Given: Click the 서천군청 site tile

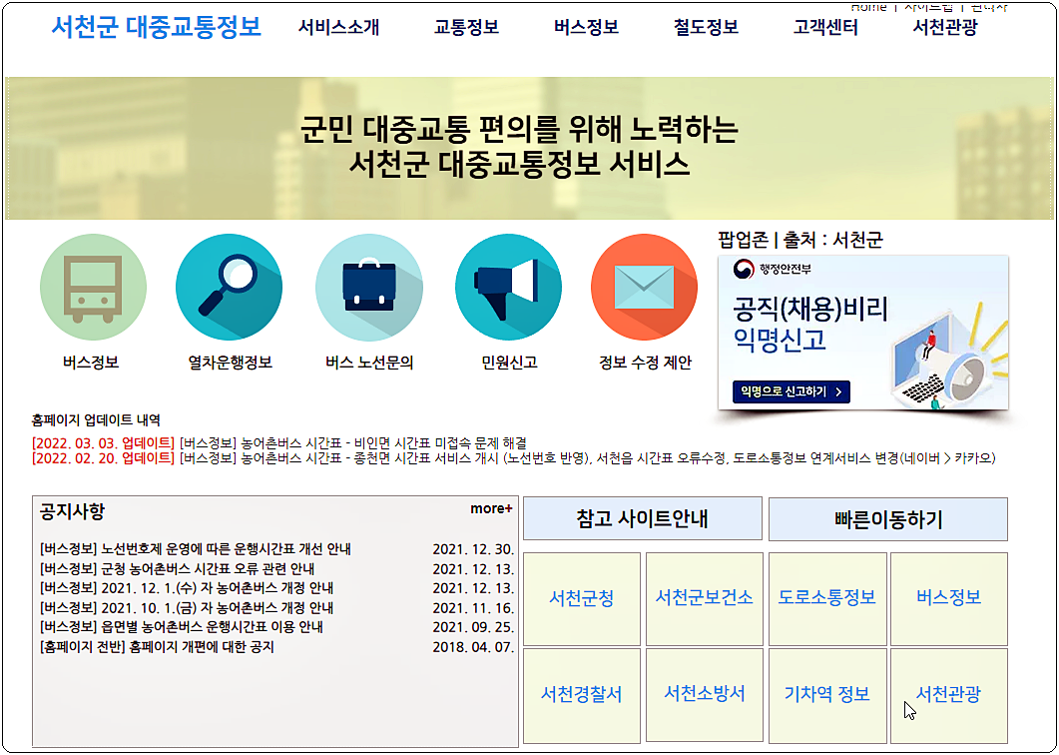Looking at the screenshot, I should click(582, 599).
